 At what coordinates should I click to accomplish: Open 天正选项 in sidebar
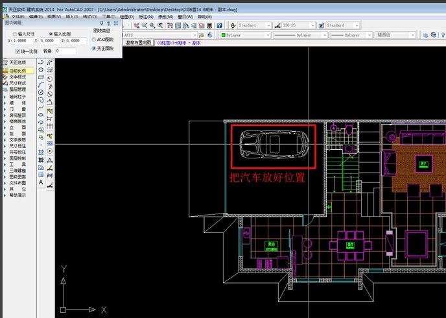(18, 63)
